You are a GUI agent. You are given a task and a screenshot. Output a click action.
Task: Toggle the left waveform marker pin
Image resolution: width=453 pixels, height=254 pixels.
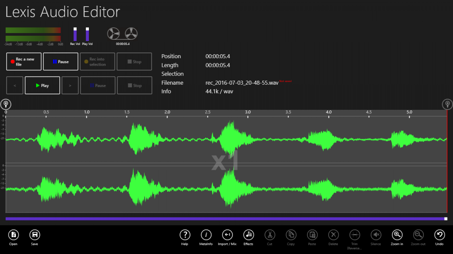(6, 104)
